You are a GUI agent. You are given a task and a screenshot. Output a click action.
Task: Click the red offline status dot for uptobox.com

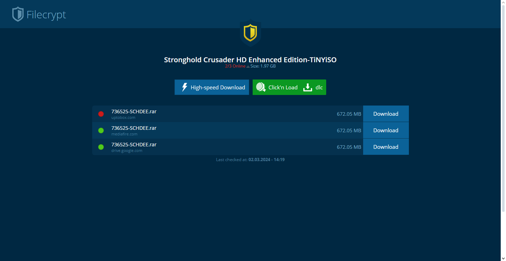pos(101,114)
